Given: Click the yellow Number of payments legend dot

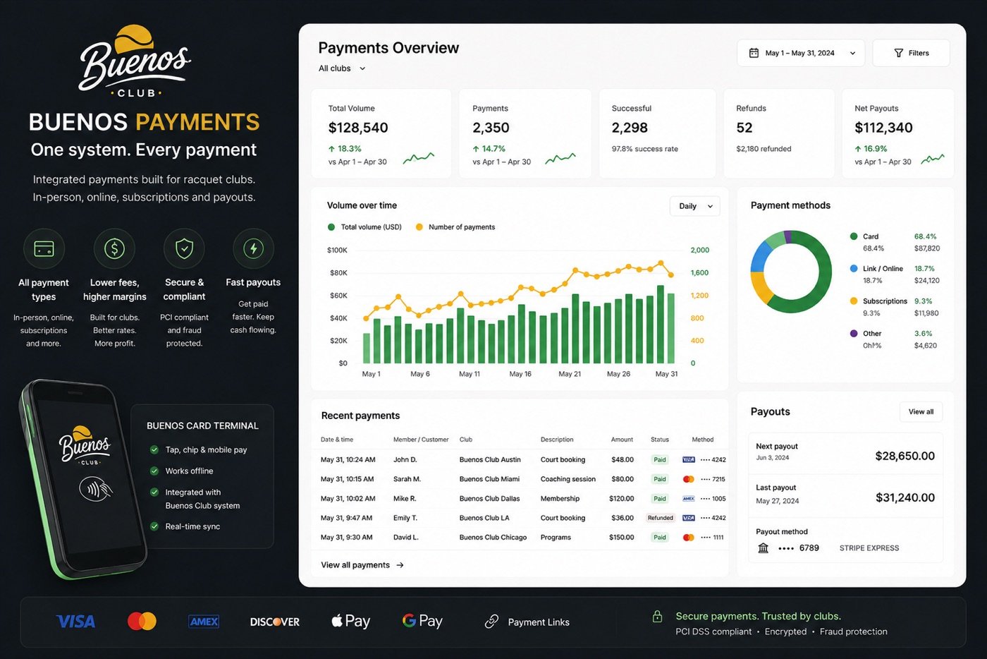Looking at the screenshot, I should coord(419,227).
